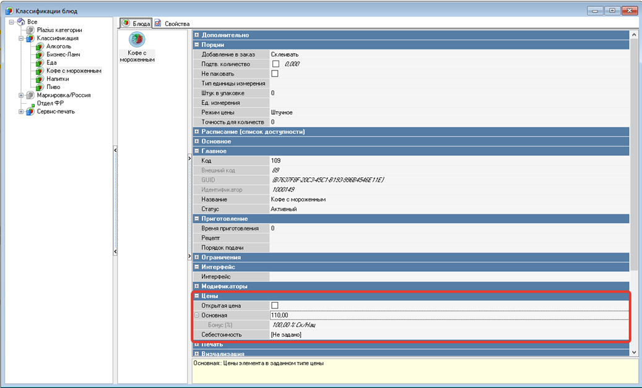
Task: Expand the Сервис-печать tree node
Action: pyautogui.click(x=21, y=111)
